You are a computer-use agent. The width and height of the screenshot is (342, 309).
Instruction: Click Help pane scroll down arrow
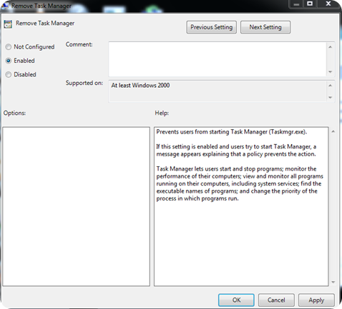coord(333,282)
